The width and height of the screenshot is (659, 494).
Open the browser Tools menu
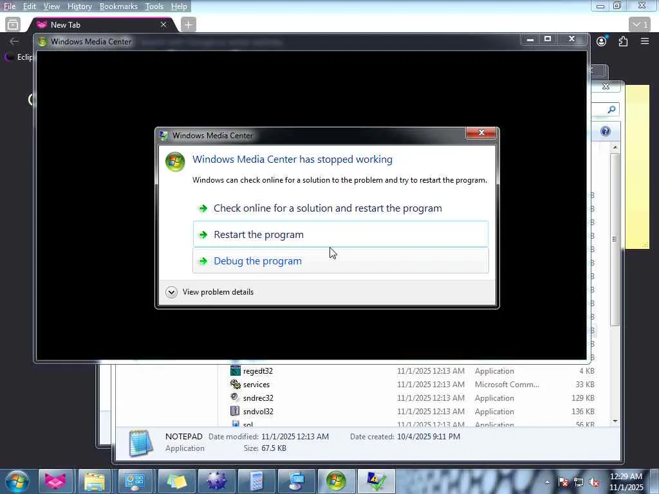(154, 6)
